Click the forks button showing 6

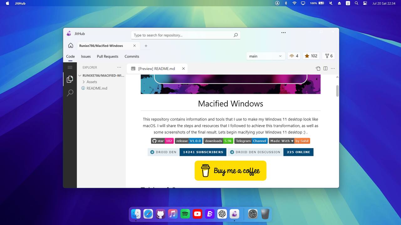pyautogui.click(x=329, y=56)
